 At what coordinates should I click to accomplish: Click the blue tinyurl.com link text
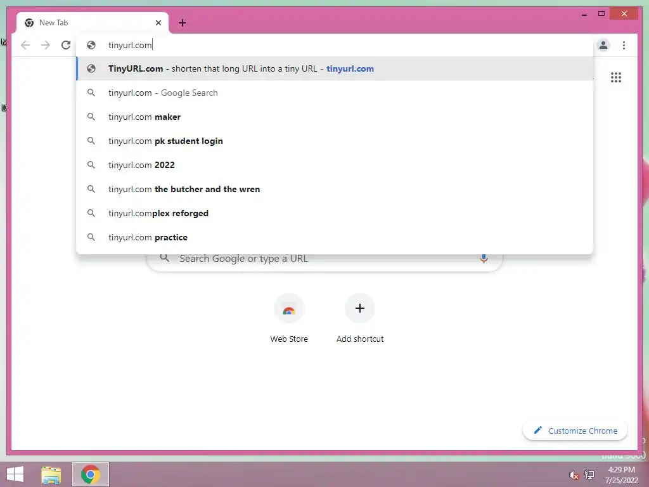point(350,68)
